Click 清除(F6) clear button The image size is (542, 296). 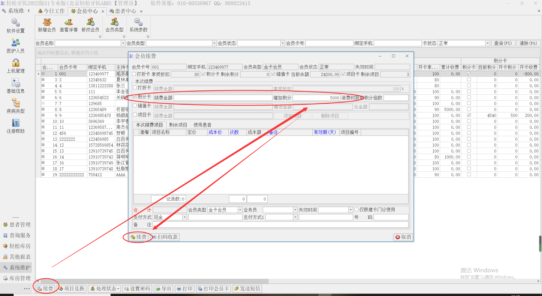pos(528,43)
